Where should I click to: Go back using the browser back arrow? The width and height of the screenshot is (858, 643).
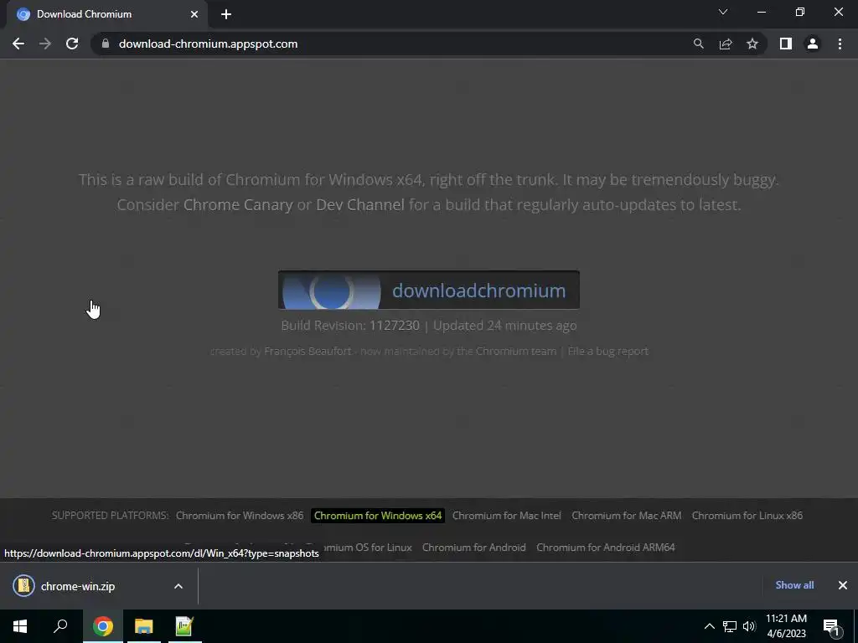pyautogui.click(x=18, y=44)
